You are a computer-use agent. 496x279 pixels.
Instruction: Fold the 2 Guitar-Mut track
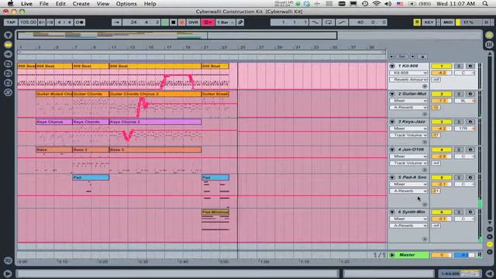point(392,94)
